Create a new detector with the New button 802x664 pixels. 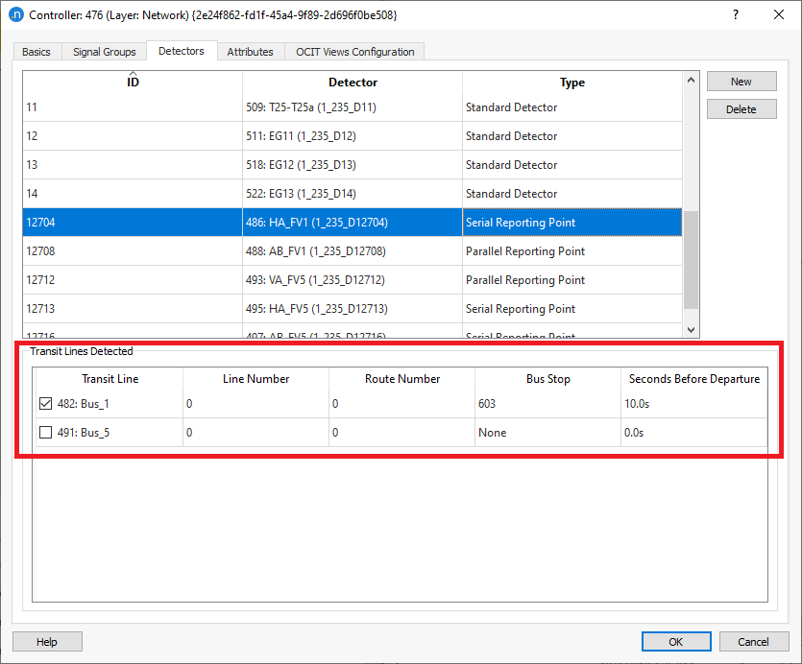pyautogui.click(x=741, y=81)
